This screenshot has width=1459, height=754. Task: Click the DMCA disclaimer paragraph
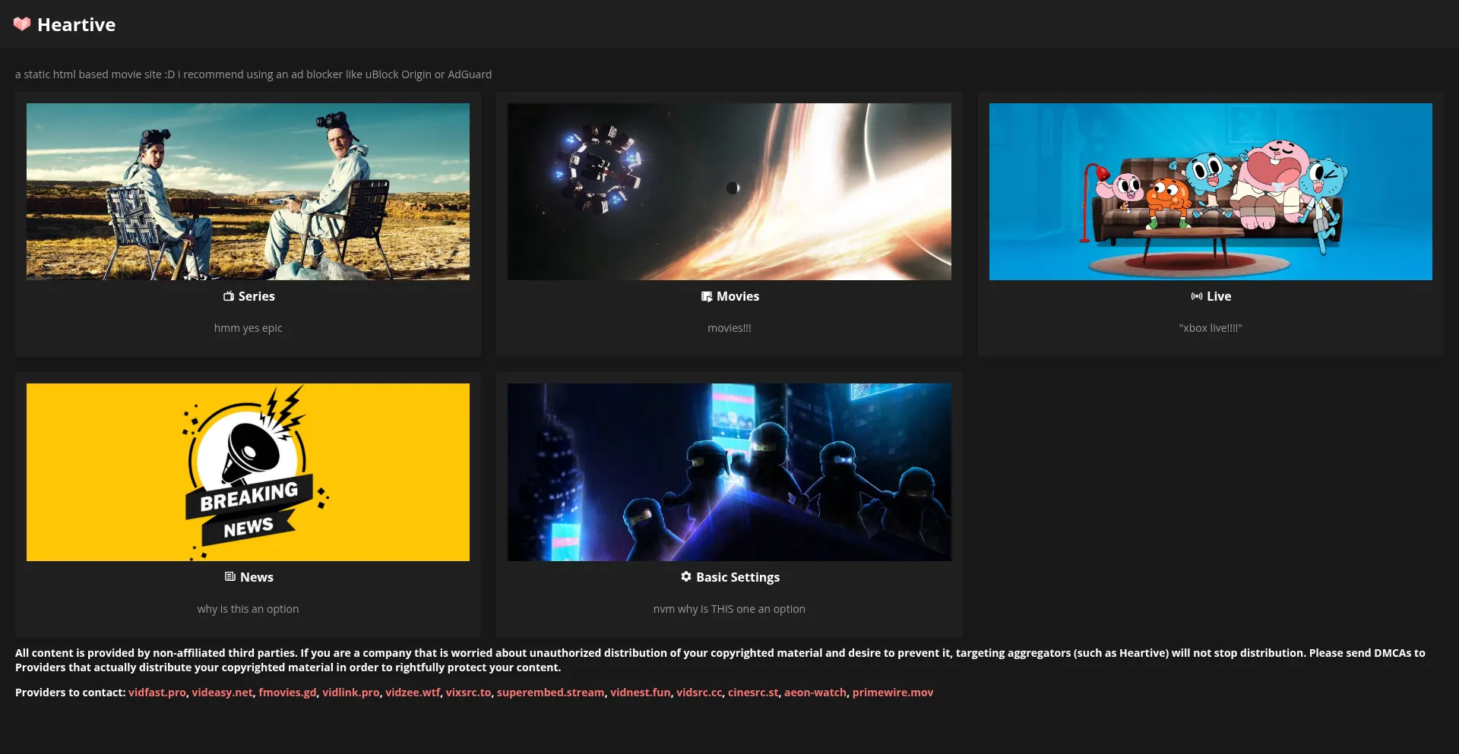(x=720, y=660)
